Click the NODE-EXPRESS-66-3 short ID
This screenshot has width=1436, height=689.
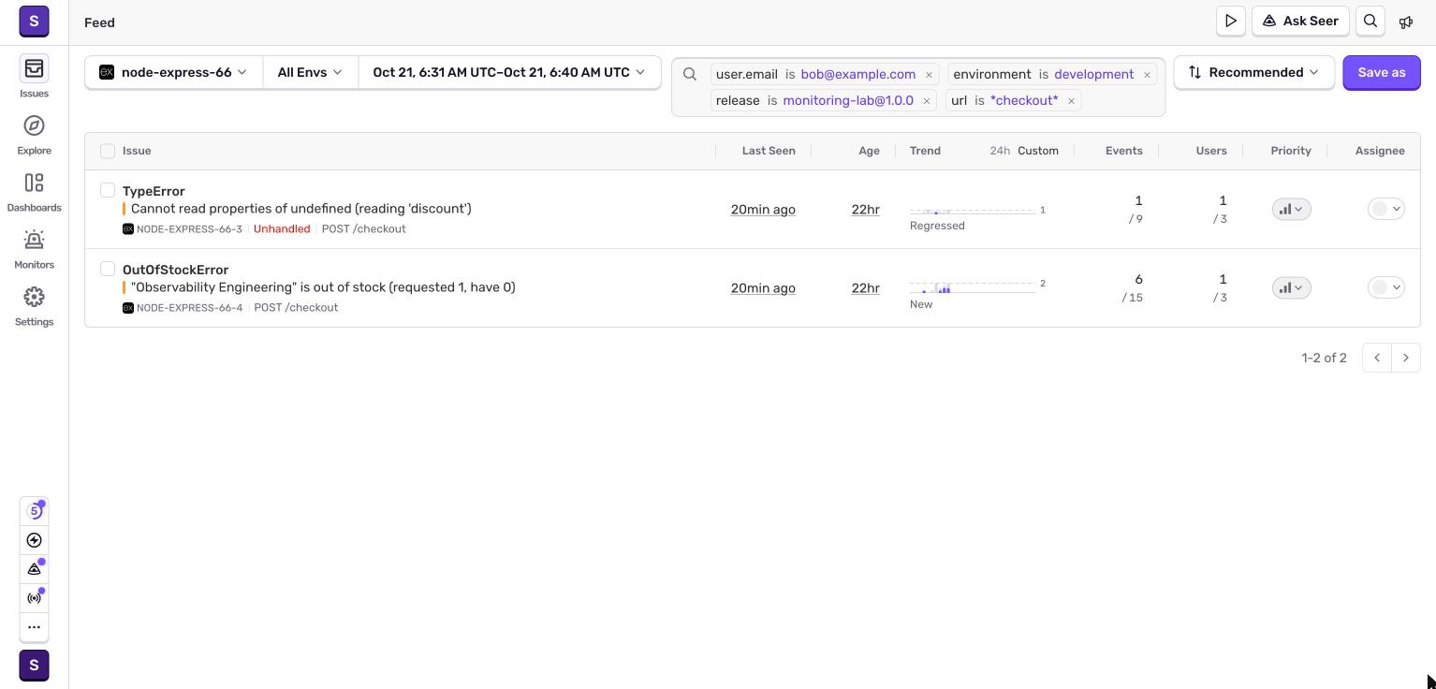(189, 228)
